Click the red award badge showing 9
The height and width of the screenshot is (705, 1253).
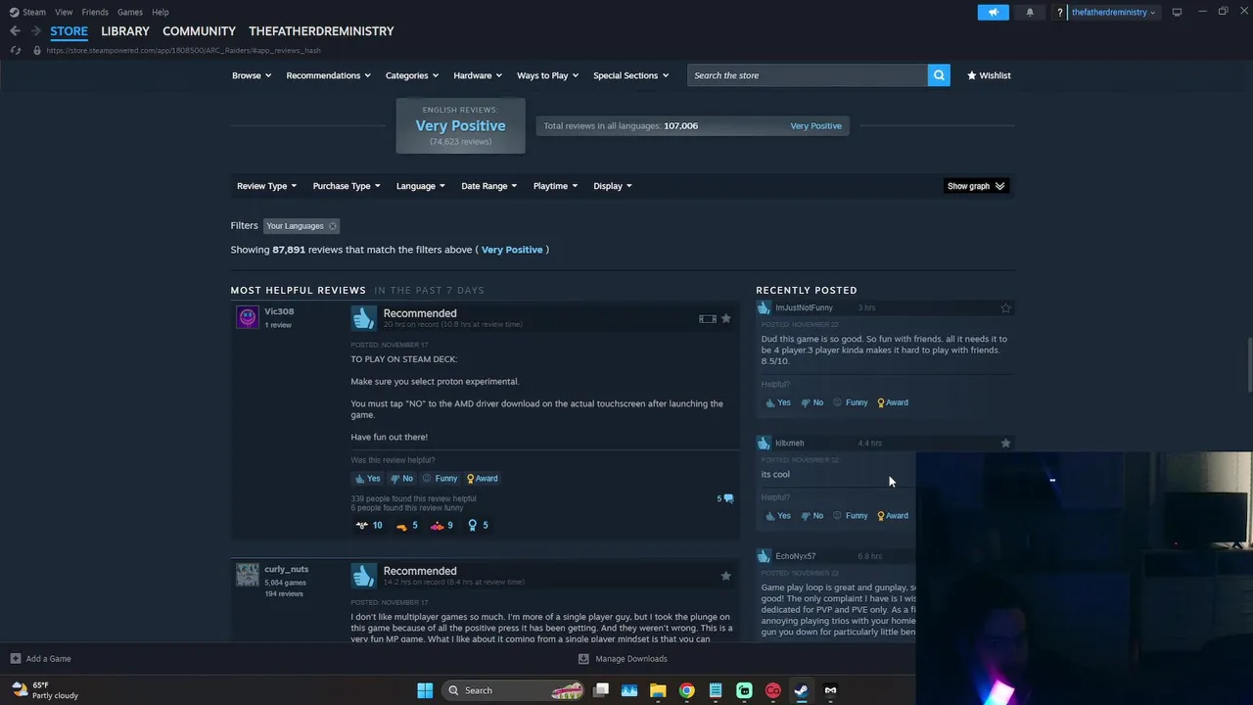442,525
